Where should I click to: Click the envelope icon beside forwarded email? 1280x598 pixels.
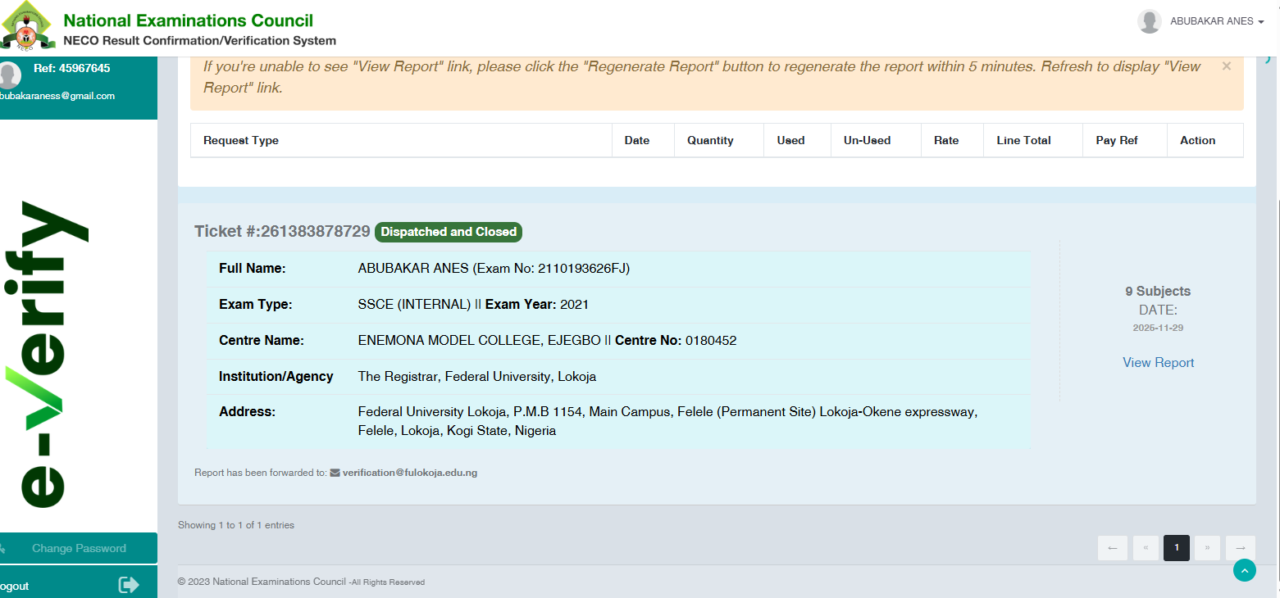[x=335, y=473]
